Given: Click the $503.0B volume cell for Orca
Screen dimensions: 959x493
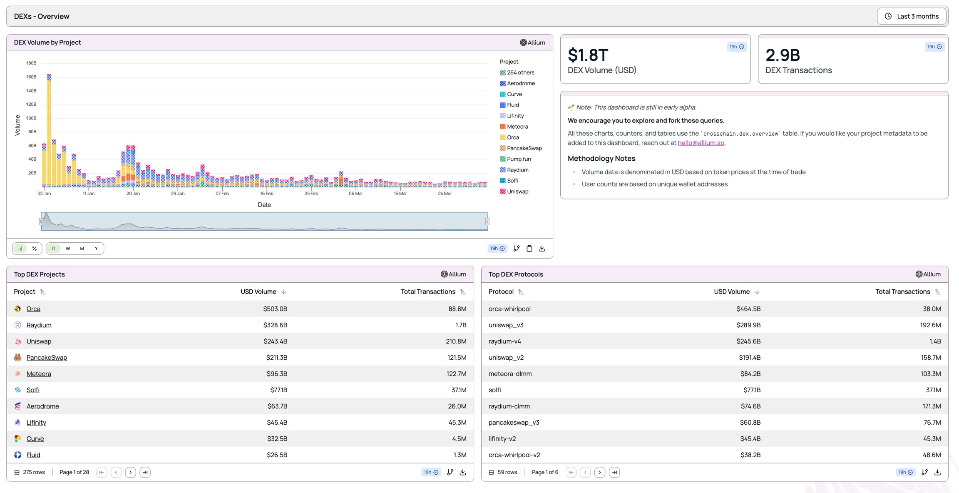Looking at the screenshot, I should (275, 309).
